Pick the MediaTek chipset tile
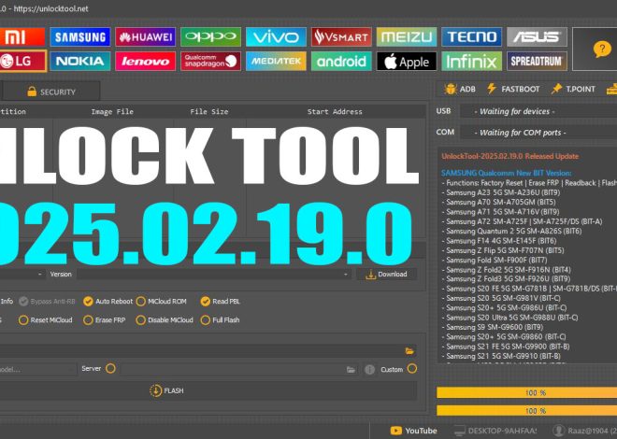Viewport: 617px width, 439px height. tap(276, 61)
